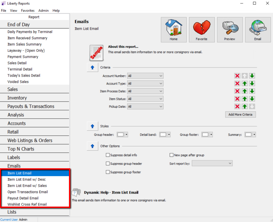Click Add More Criteria button
The image size is (273, 222).
tap(240, 115)
